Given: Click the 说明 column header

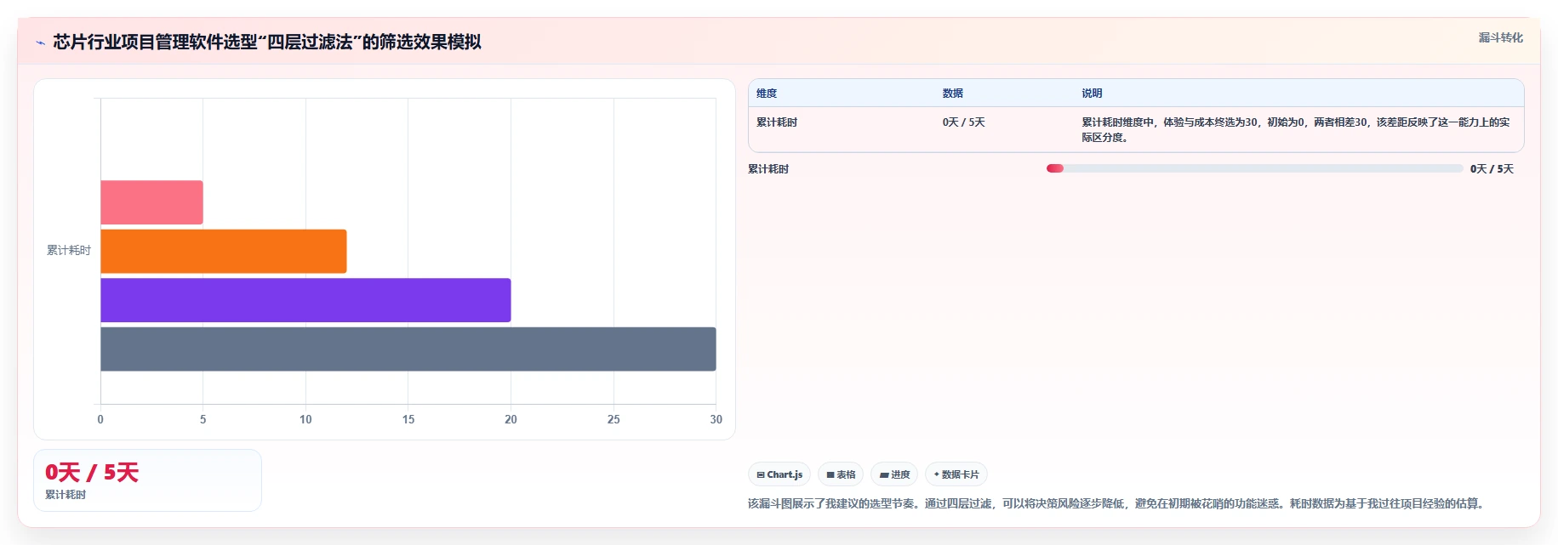Looking at the screenshot, I should click(x=1092, y=94).
